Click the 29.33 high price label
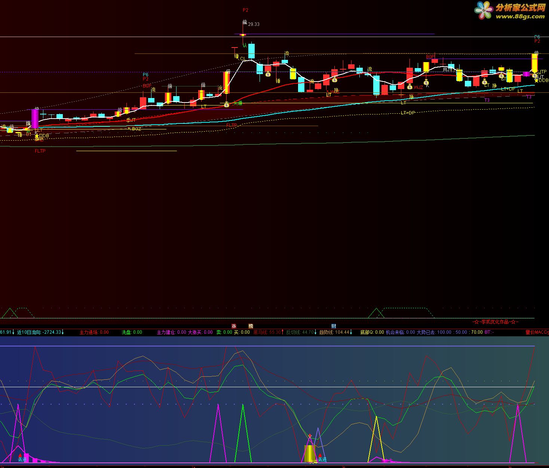The width and height of the screenshot is (549, 468). (254, 24)
